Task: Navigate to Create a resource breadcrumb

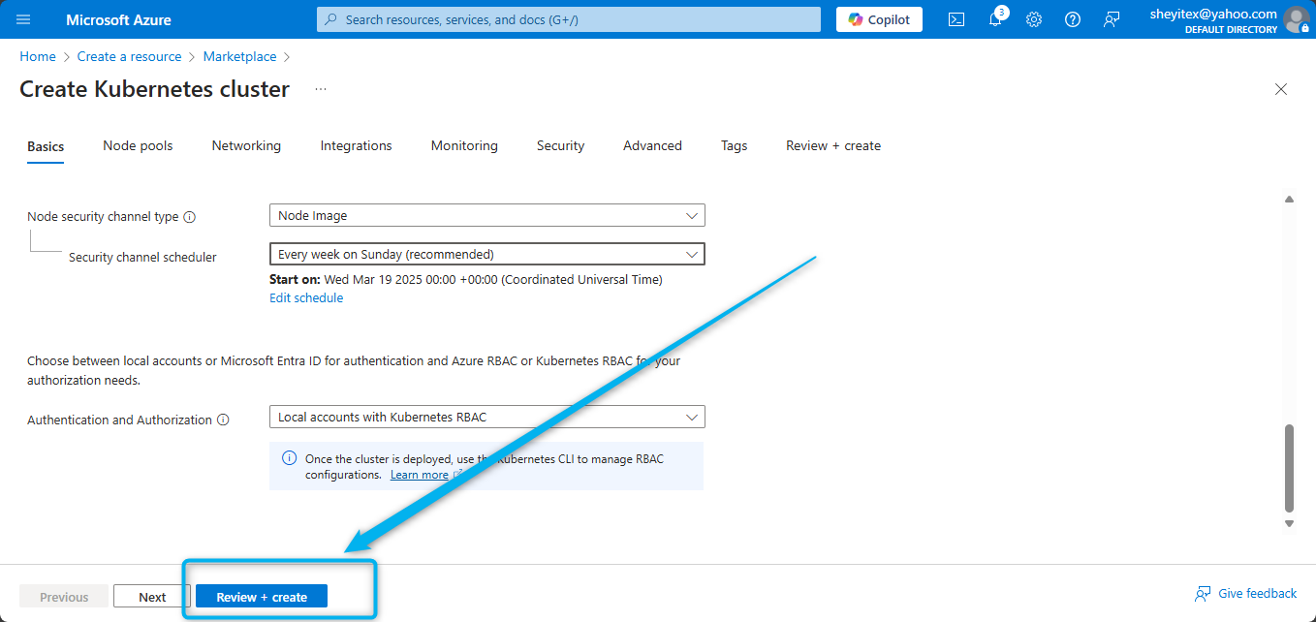Action: click(130, 57)
